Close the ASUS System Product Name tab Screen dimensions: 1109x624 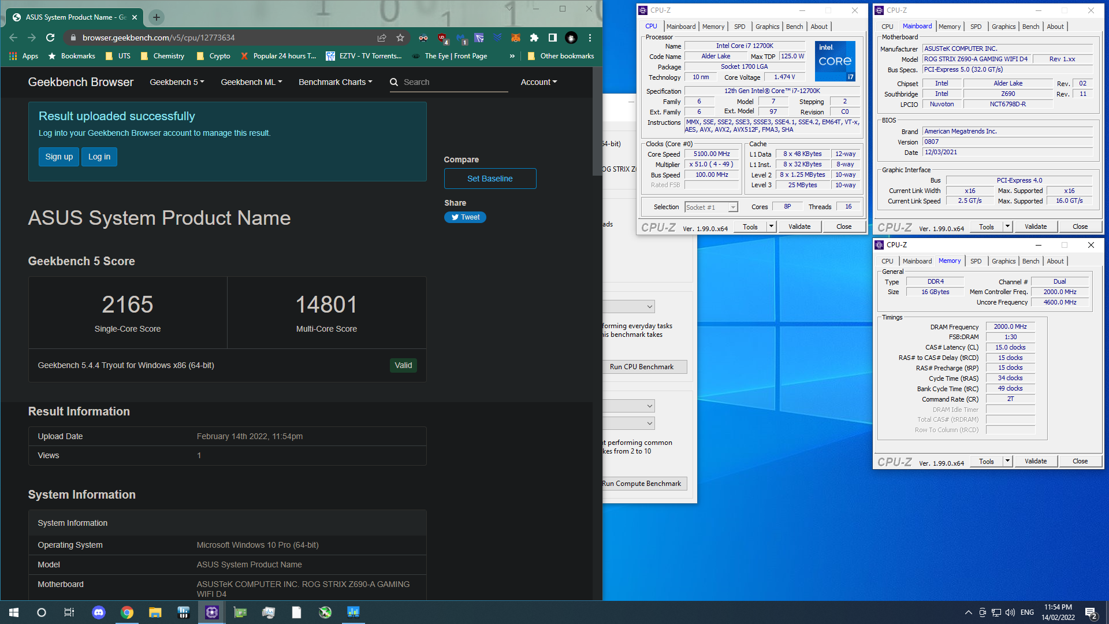tap(135, 17)
